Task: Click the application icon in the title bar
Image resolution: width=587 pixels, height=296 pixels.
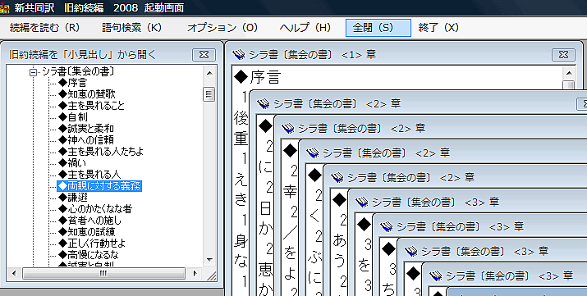Action: point(4,7)
